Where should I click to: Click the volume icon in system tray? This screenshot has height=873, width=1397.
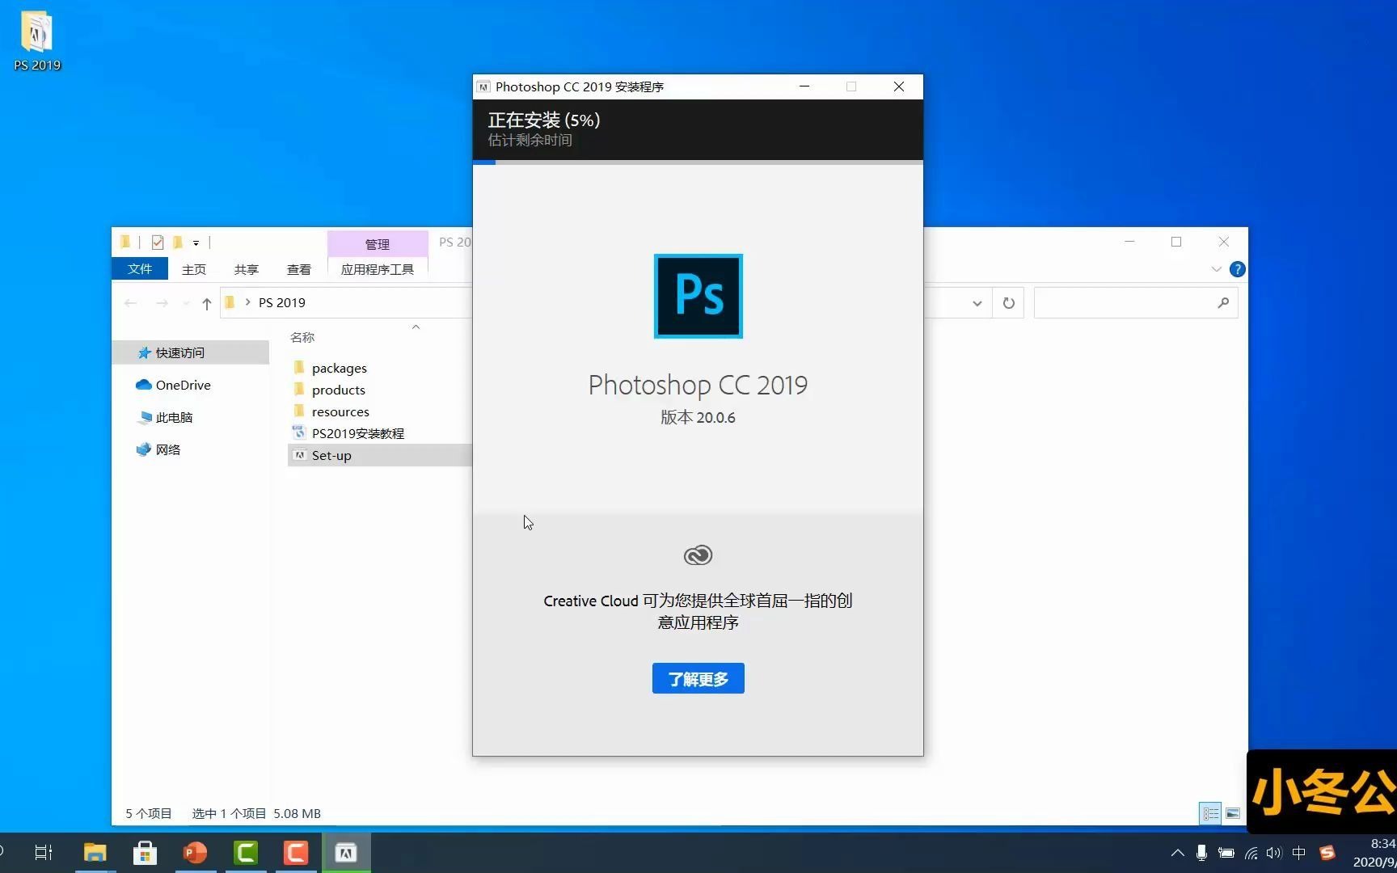pos(1273,853)
